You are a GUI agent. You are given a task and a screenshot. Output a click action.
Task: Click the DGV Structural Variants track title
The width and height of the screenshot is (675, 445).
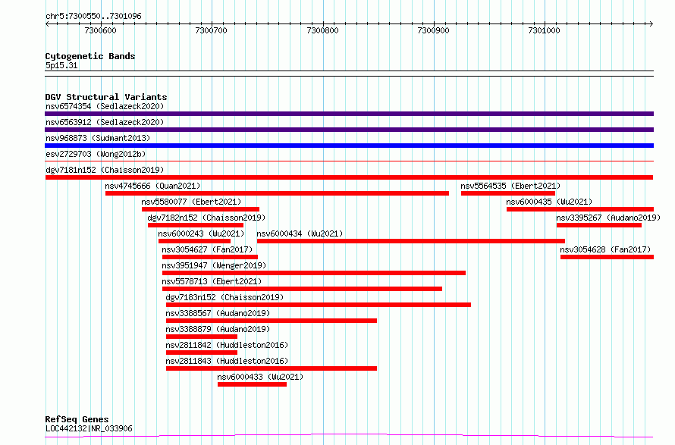tap(106, 97)
